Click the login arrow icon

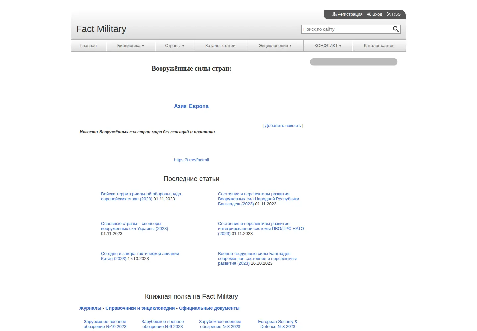[x=369, y=14]
